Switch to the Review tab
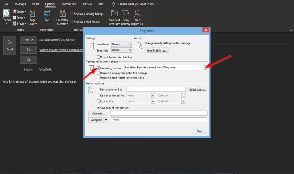The height and width of the screenshot is (174, 294). (87, 4)
